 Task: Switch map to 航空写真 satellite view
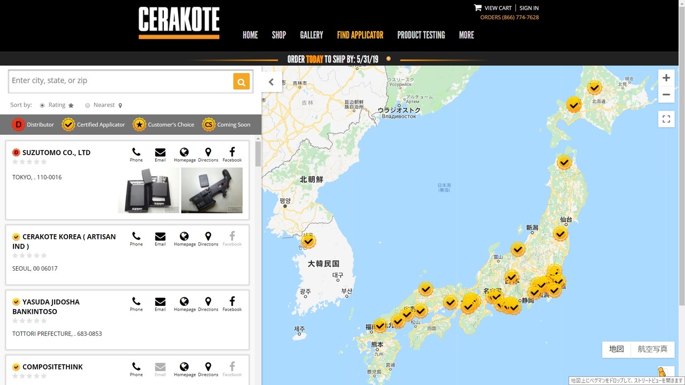(x=652, y=349)
